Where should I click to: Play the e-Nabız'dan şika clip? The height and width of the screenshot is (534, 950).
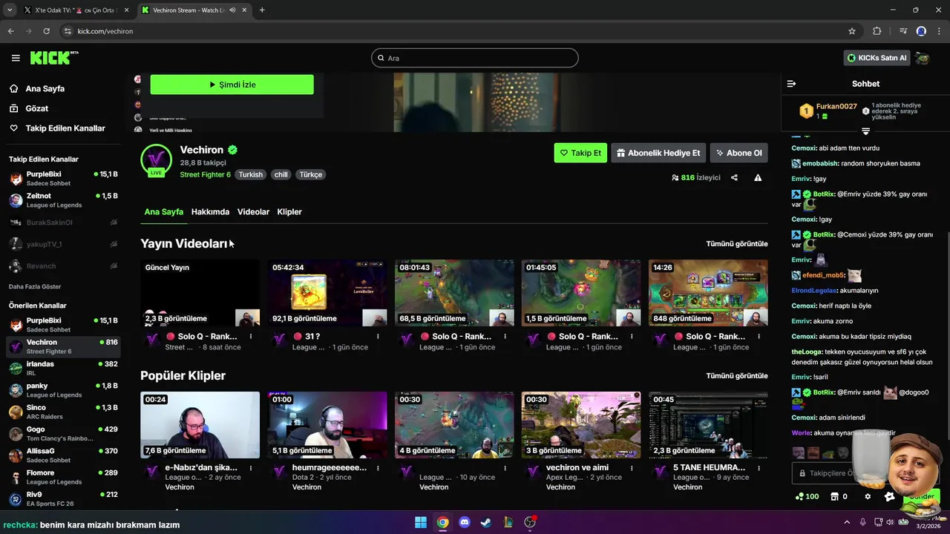(200, 425)
